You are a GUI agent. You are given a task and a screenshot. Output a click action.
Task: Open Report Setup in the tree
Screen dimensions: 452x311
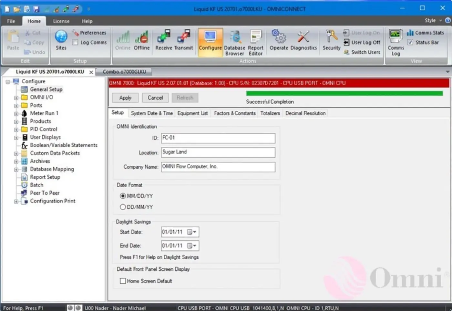point(45,177)
